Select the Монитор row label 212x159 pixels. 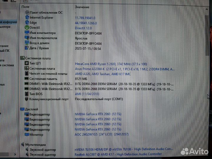click(36, 135)
